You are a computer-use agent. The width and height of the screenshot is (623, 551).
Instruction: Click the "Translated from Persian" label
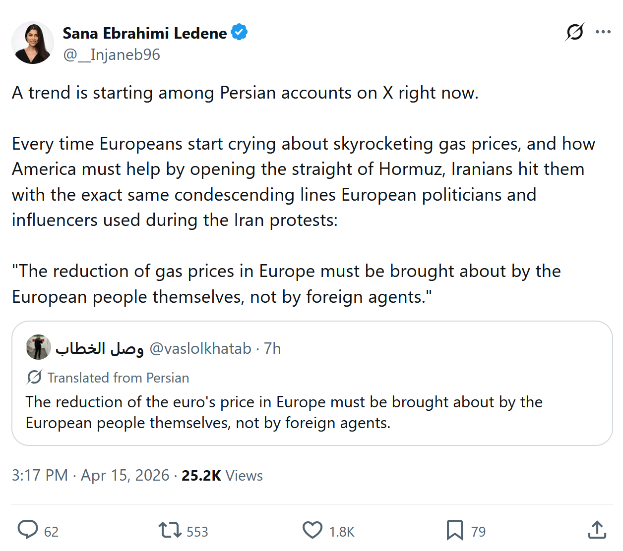click(118, 378)
